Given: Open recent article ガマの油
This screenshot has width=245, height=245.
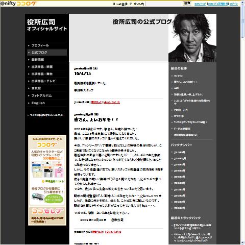Looking at the screenshot, I should pyautogui.click(x=179, y=116).
